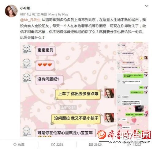The width and height of the screenshot is (153, 149).
Task: Click the poster's profile avatar
Action: tap(11, 11)
